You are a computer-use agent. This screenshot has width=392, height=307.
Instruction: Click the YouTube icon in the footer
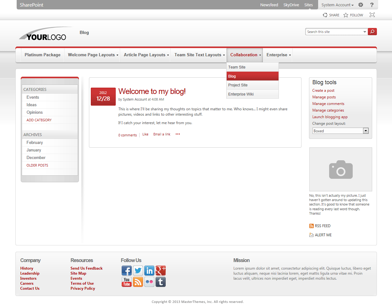pyautogui.click(x=127, y=282)
